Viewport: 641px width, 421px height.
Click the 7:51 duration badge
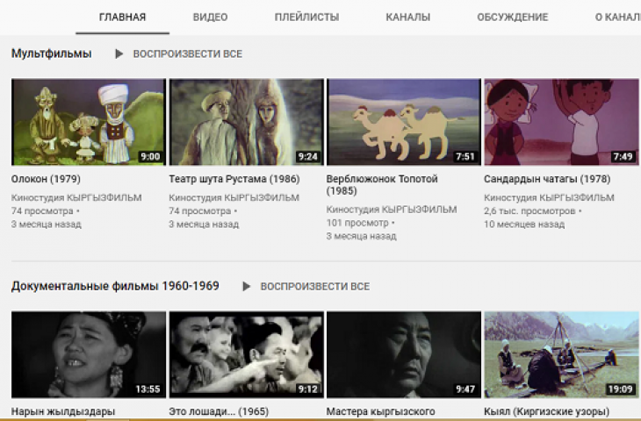465,157
